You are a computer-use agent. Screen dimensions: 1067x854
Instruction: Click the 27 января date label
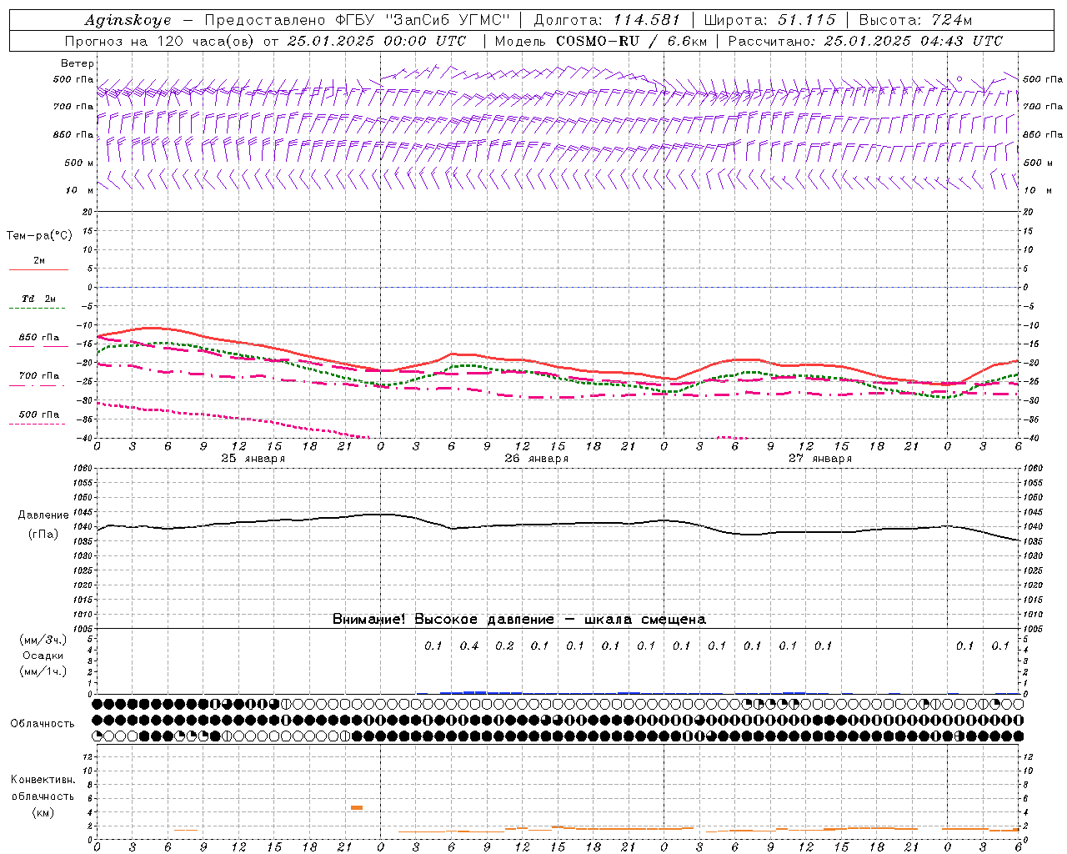click(x=819, y=459)
